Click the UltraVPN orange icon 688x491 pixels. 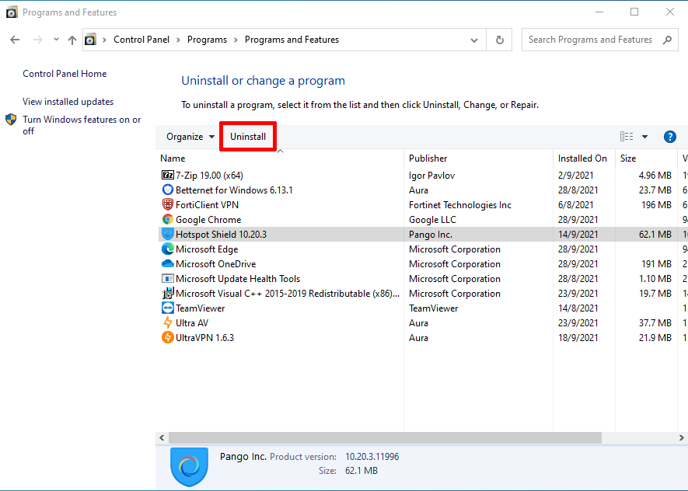pyautogui.click(x=168, y=337)
